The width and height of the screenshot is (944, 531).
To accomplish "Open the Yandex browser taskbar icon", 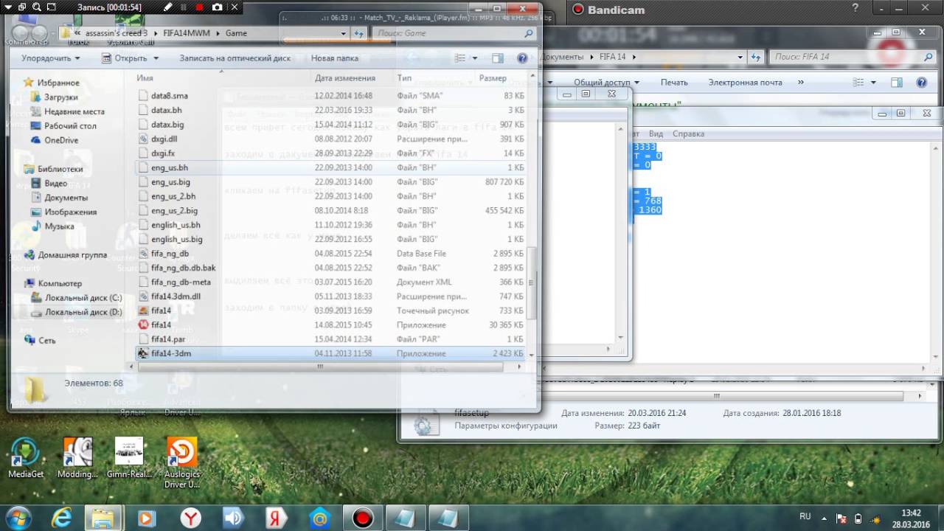I will click(x=190, y=518).
